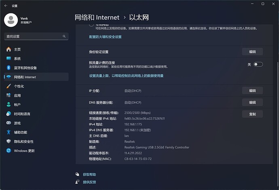
Task: Click the 系统 monitor icon
Action: (x=8, y=58)
